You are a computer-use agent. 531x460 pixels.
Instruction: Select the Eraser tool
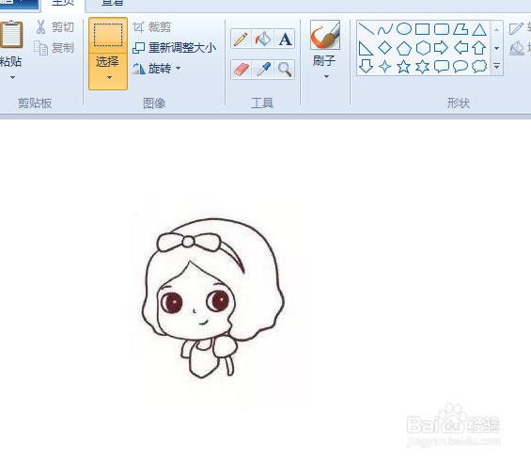coord(241,70)
